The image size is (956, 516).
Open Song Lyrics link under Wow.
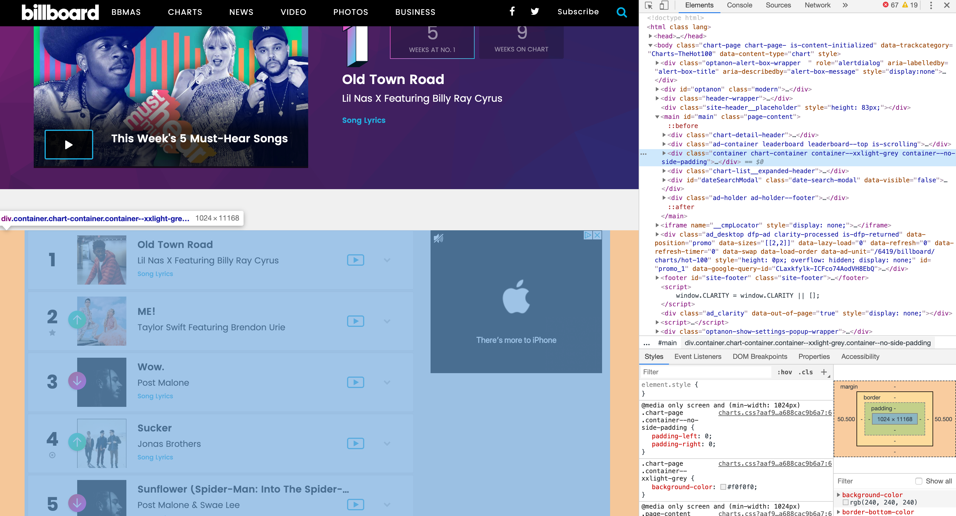tap(155, 396)
